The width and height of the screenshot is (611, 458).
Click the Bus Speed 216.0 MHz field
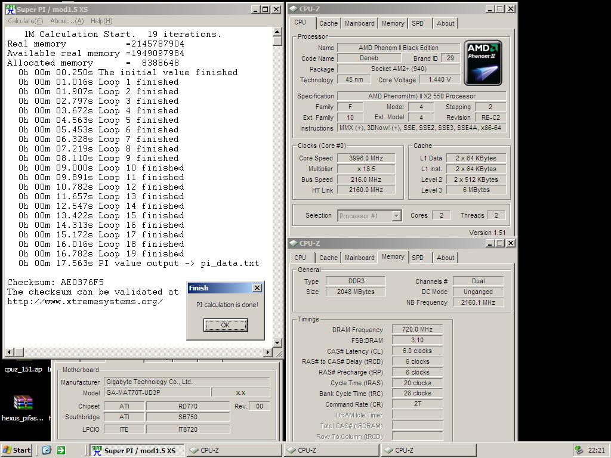coord(366,180)
